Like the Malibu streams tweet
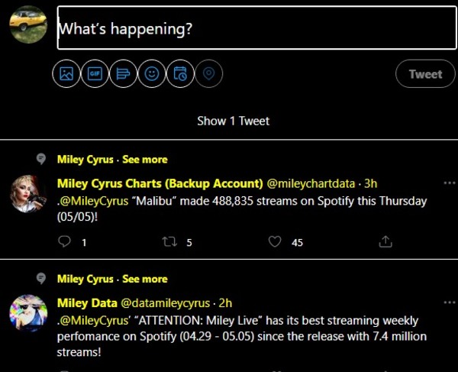The width and height of the screenshot is (458, 372). (276, 242)
